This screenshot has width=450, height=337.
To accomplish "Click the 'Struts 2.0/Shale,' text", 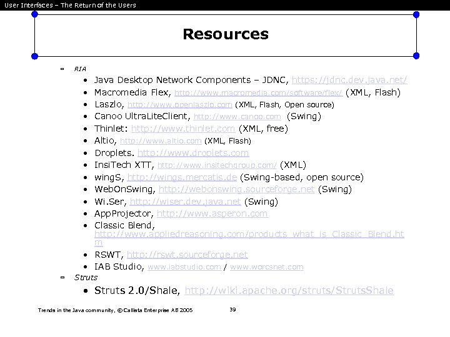I will pos(137,291).
